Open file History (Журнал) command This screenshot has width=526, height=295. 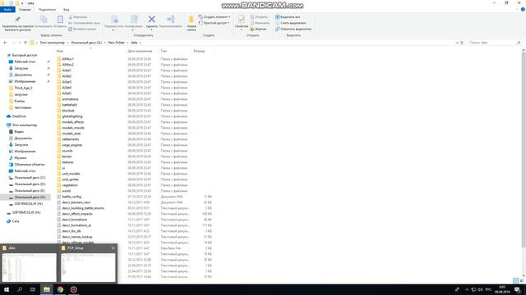coord(258,29)
